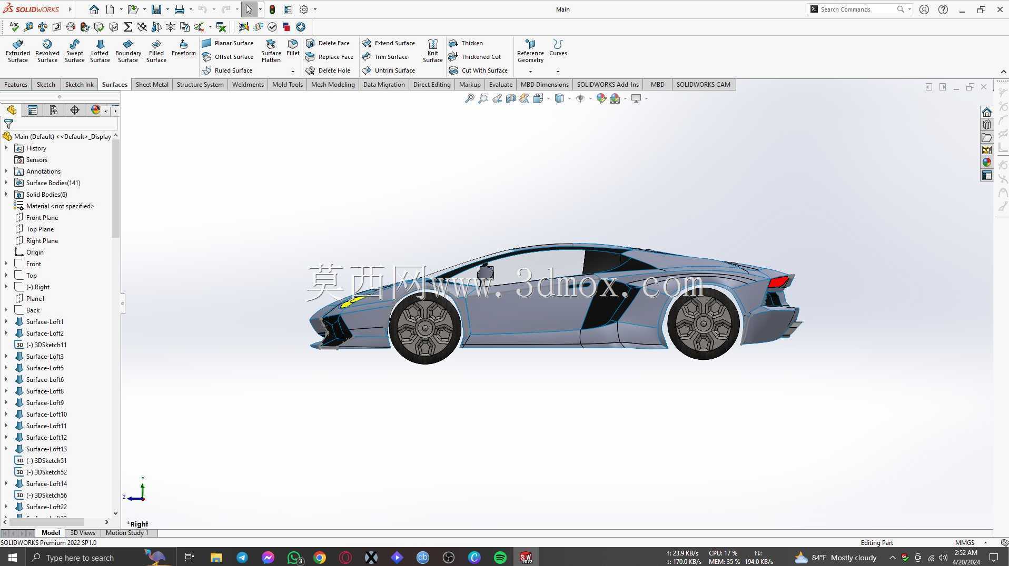This screenshot has width=1009, height=566.
Task: Expand the Solid Bodies(6) folder
Action: [x=6, y=195]
